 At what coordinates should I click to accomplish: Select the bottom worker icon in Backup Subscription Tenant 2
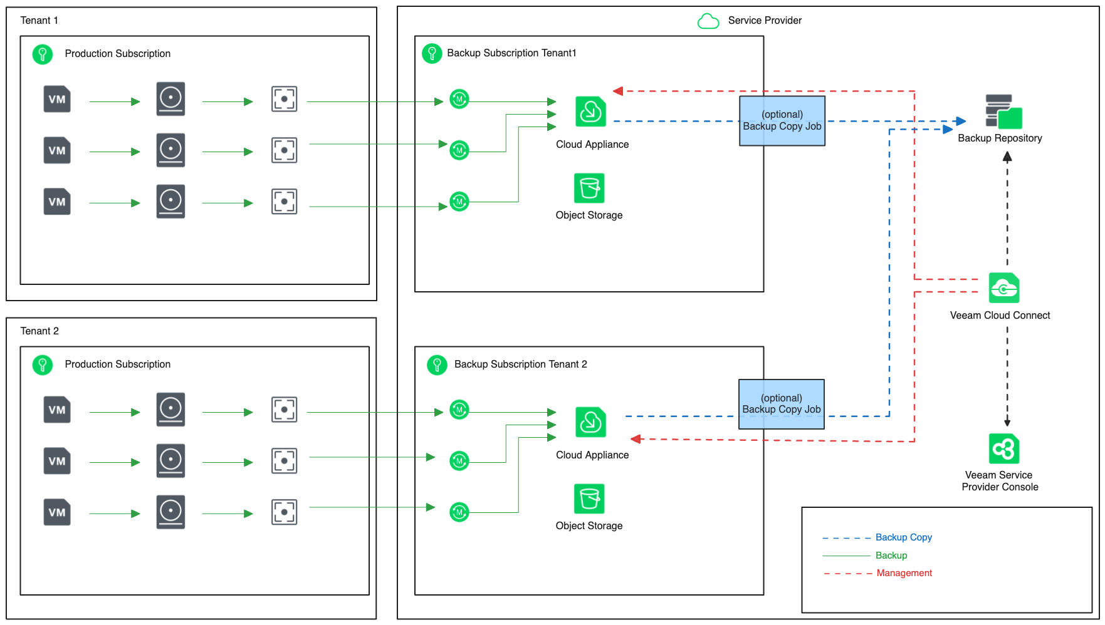(x=459, y=512)
